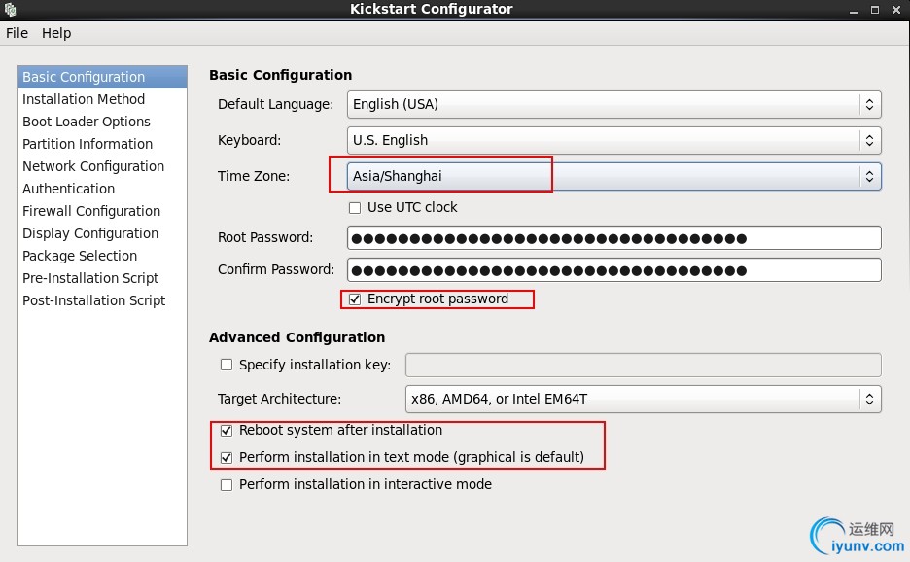Viewport: 910px width, 562px height.
Task: Uncheck Encrypt root password
Action: 355,299
